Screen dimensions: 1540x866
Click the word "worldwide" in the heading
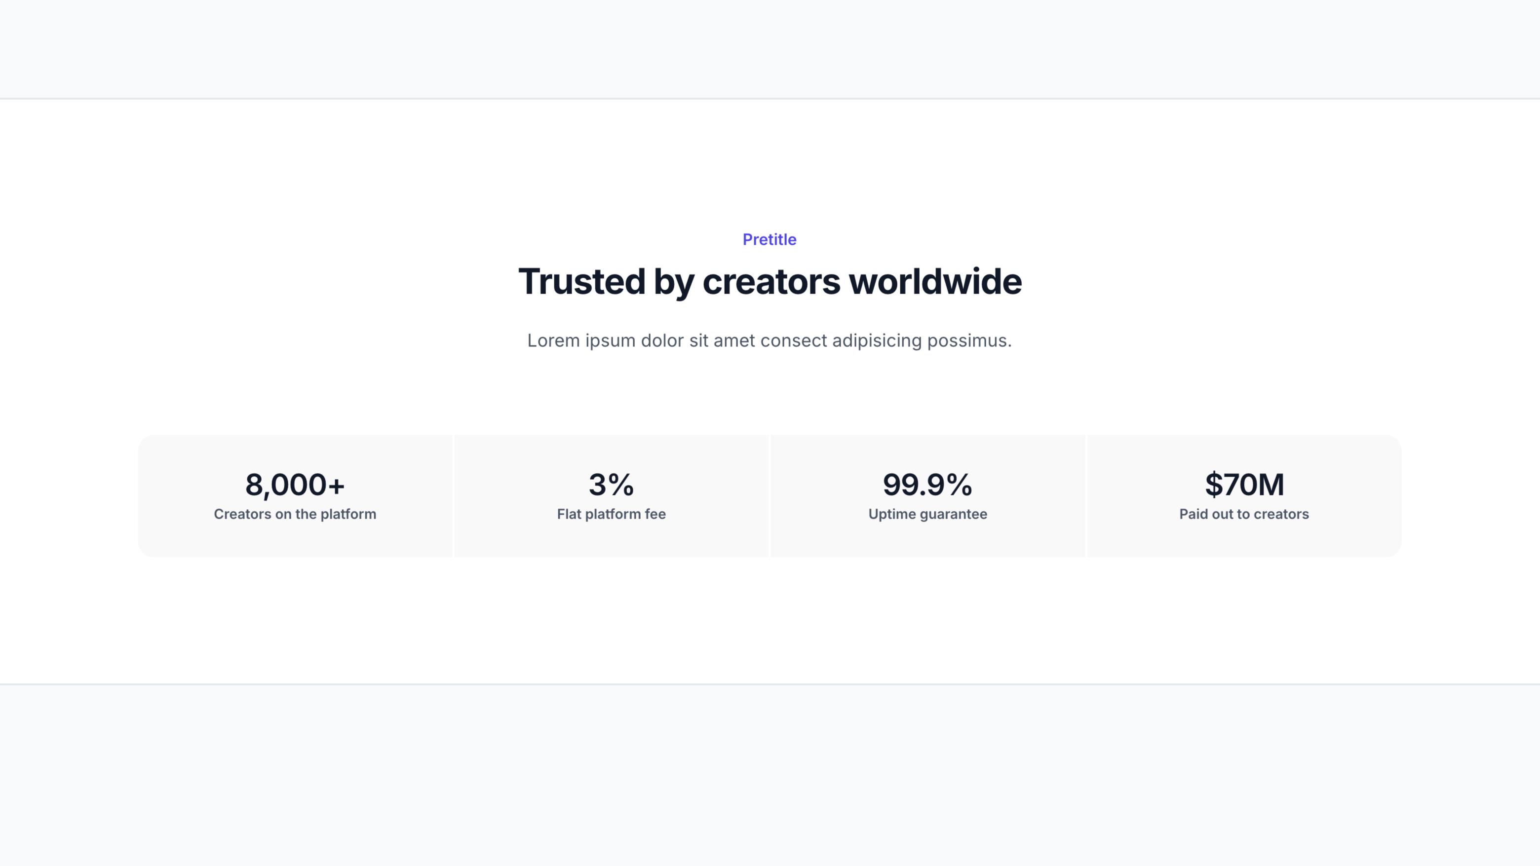coord(935,281)
